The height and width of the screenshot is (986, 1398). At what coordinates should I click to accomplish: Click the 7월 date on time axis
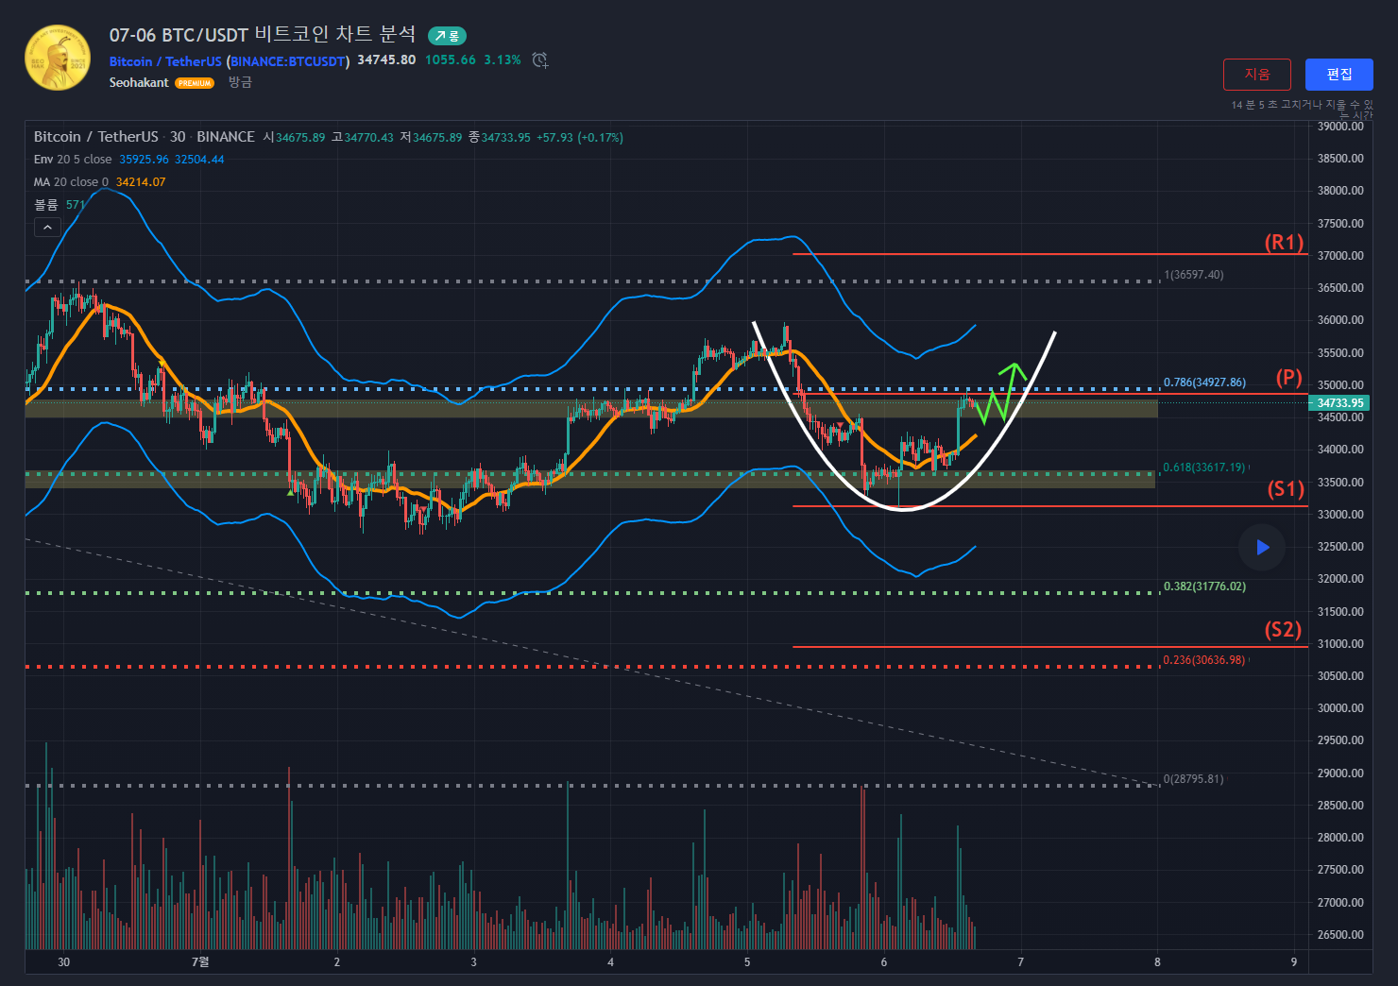coord(200,962)
